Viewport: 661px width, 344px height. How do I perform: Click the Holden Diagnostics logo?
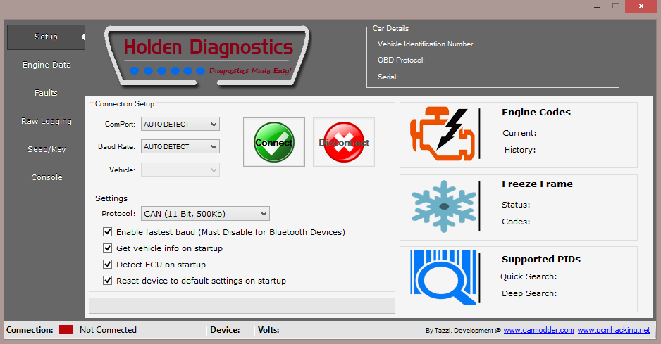click(x=207, y=56)
